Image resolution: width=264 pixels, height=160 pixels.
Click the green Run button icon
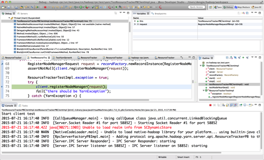81,7
